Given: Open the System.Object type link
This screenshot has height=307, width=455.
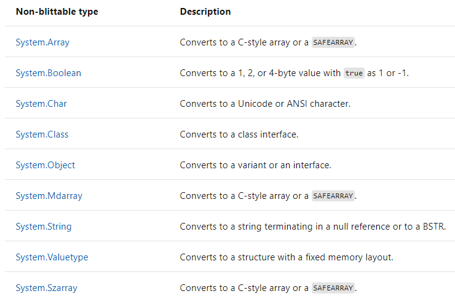Looking at the screenshot, I should 45,165.
